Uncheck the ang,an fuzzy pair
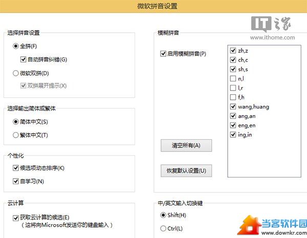Screen dimensions: 307x238 pyautogui.click(x=233, y=116)
